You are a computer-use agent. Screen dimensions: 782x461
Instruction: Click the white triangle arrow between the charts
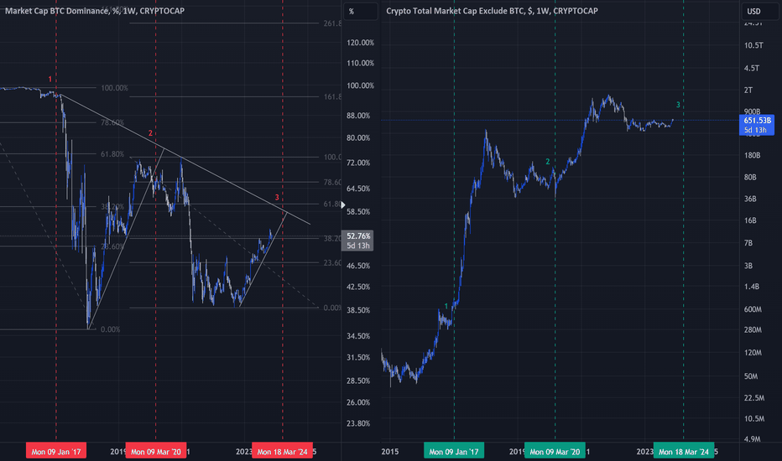click(342, 205)
